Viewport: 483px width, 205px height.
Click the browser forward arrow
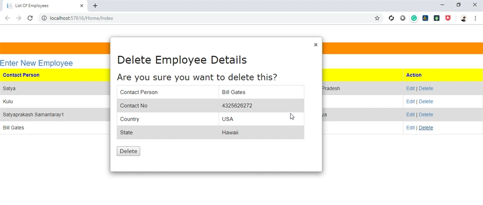(19, 18)
